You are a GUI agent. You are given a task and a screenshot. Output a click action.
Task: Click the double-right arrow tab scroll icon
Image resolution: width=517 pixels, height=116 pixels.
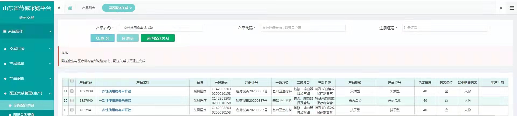(x=501, y=8)
